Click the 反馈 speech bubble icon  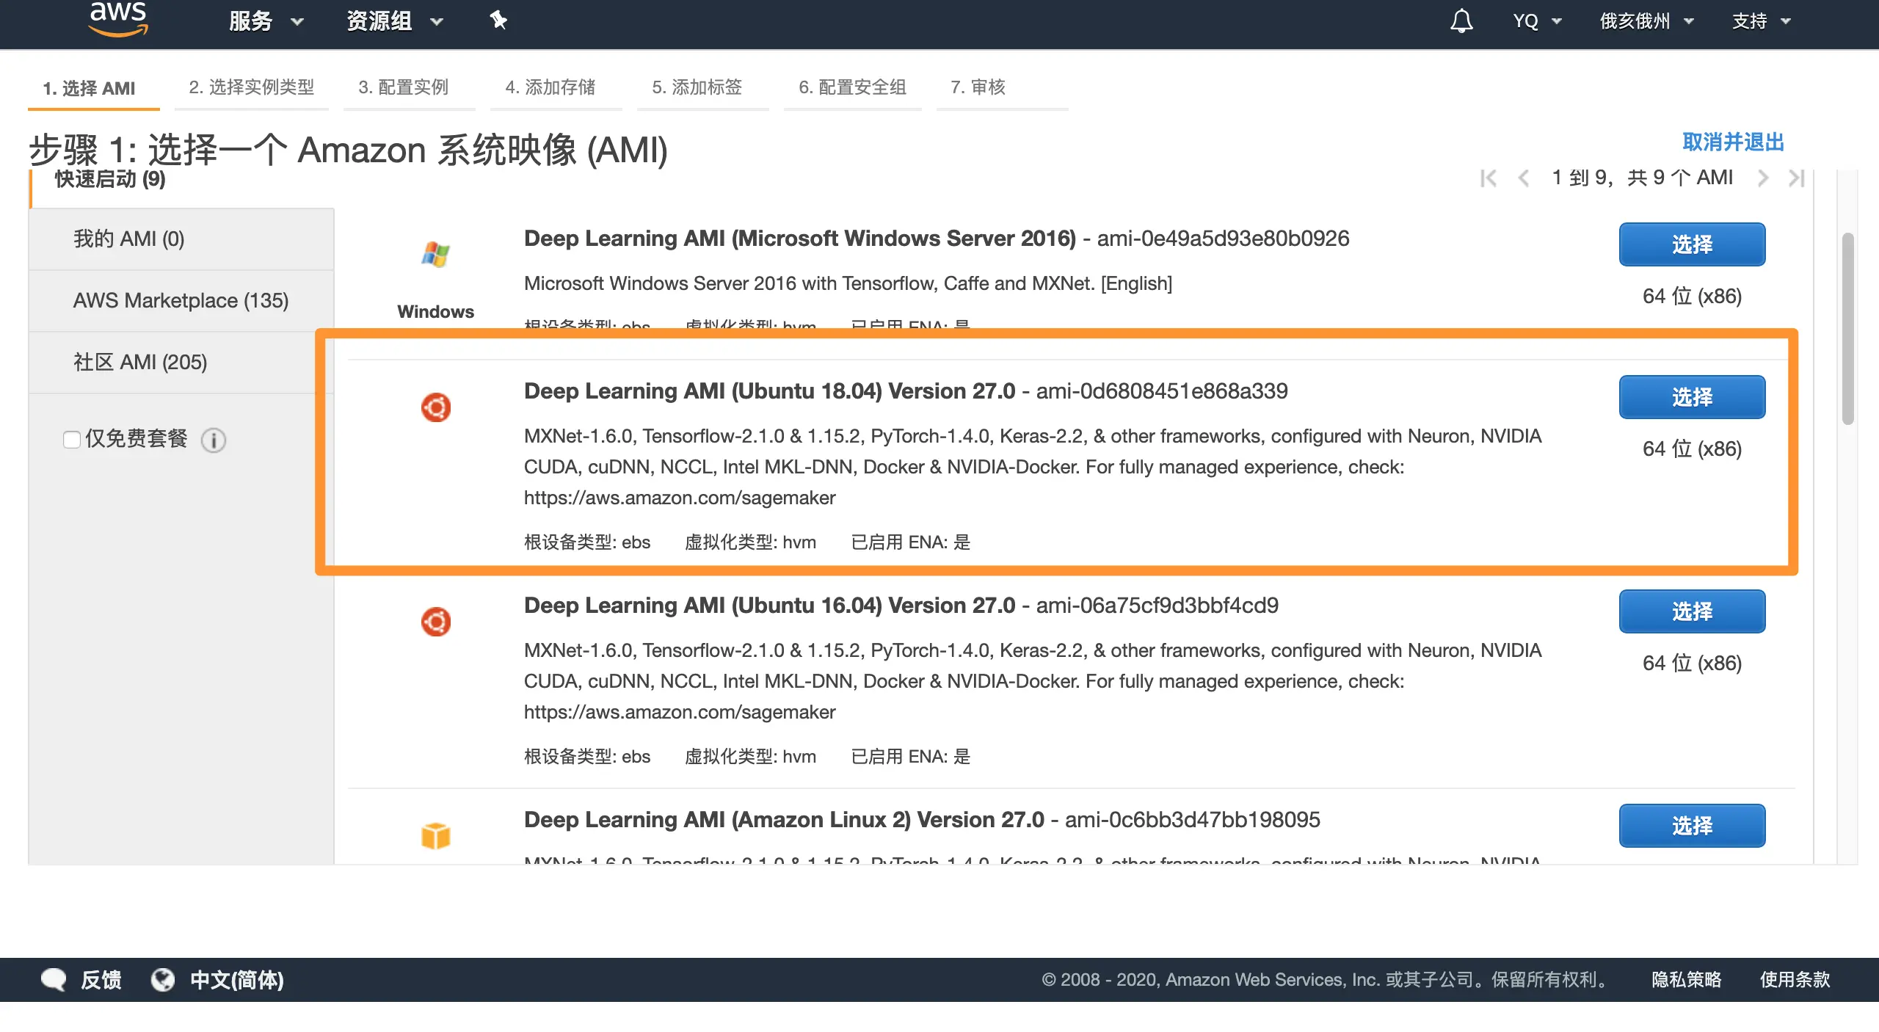tap(54, 979)
